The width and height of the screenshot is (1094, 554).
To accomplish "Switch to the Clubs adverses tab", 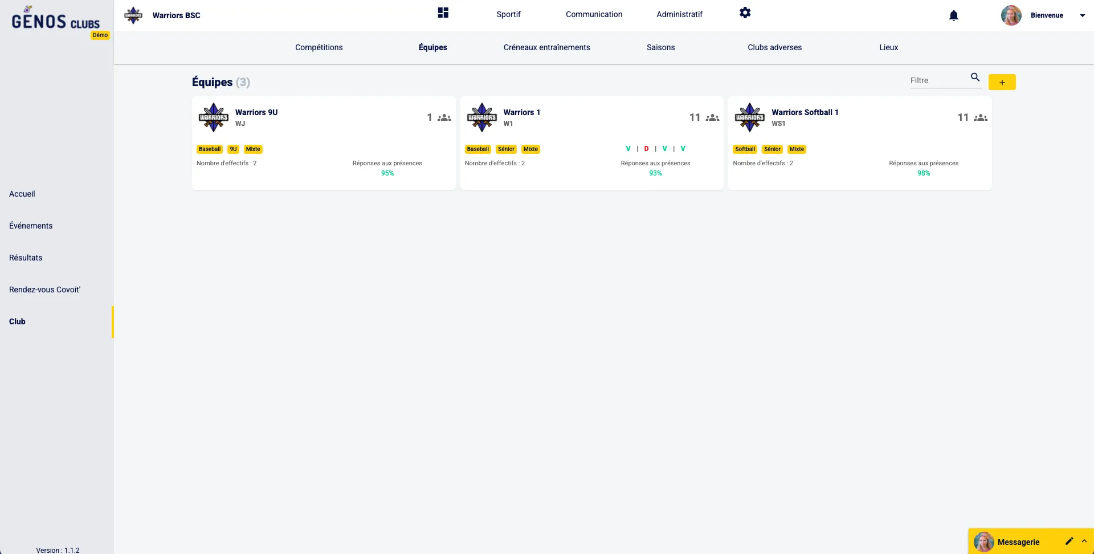I will tap(774, 47).
